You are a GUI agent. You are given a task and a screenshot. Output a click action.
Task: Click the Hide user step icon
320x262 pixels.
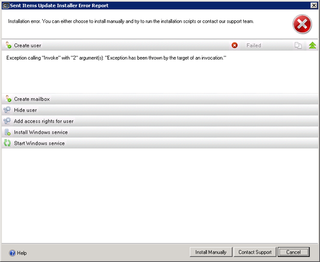7,110
